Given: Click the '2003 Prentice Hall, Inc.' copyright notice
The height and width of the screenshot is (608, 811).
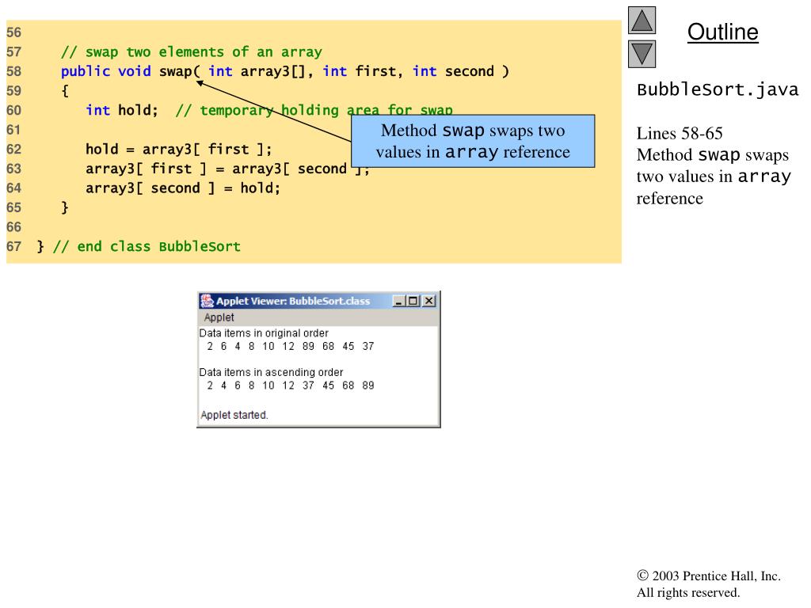Looking at the screenshot, I should 709,577.
